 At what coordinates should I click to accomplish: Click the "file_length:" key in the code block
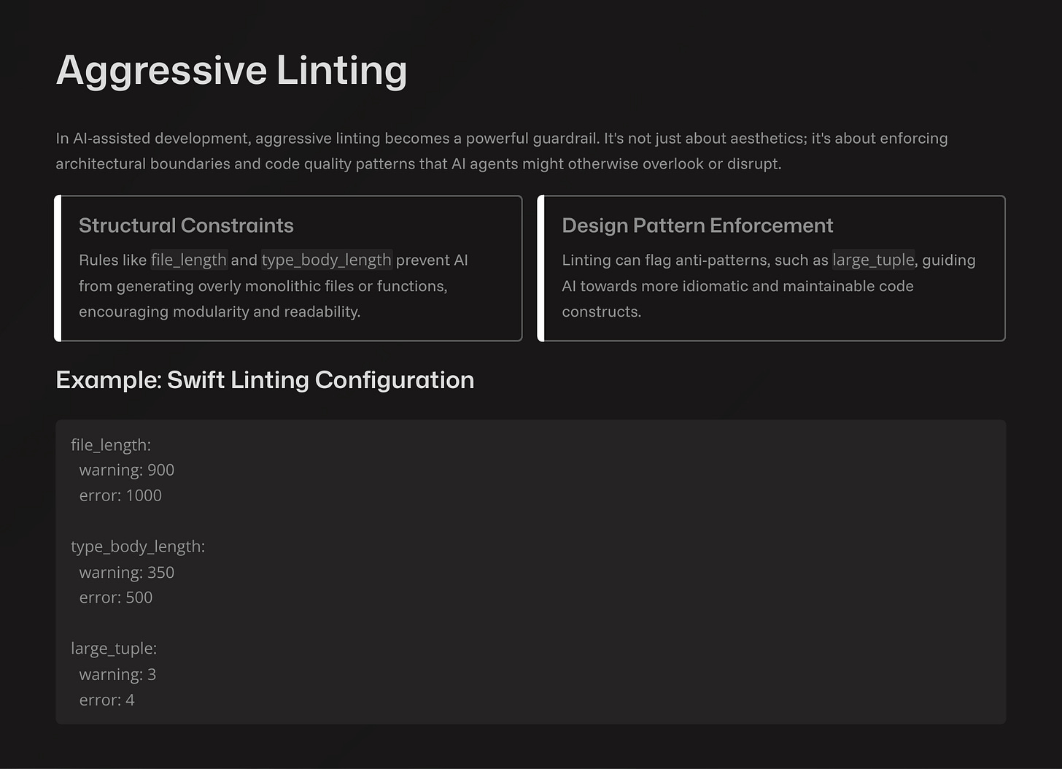111,445
